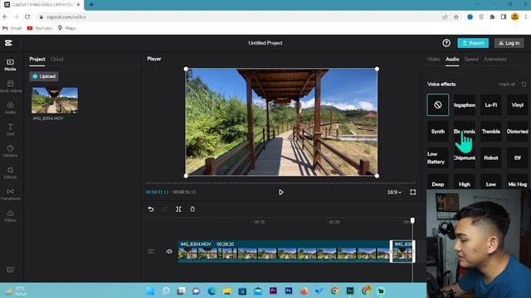Select the long IMG_8304.MOV timeline clip

284,252
